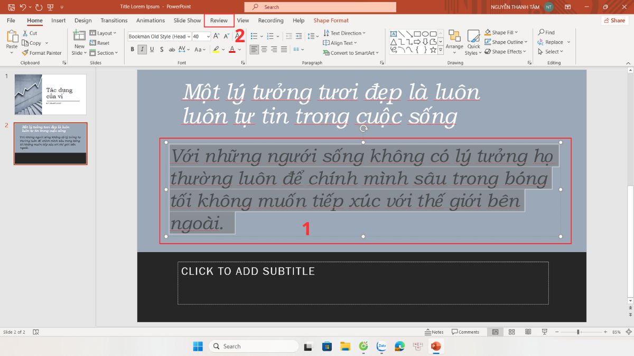Open Align Text dropdown

(x=340, y=43)
